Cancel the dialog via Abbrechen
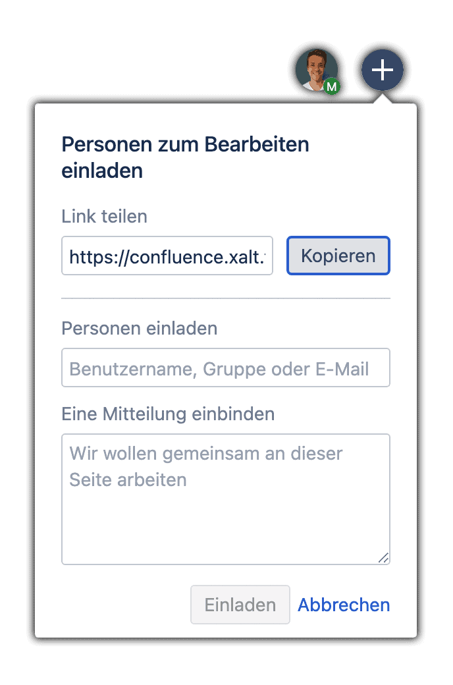This screenshot has height=685, width=453. click(344, 605)
